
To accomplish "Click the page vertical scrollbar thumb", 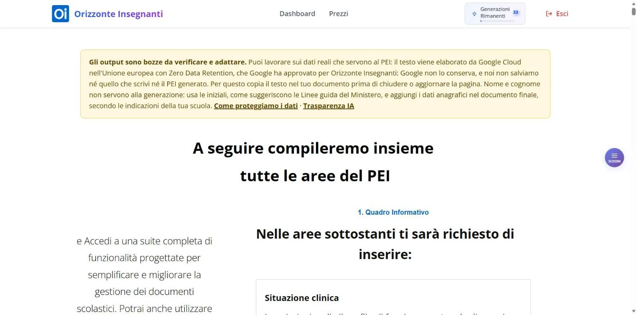I will tap(634, 11).
